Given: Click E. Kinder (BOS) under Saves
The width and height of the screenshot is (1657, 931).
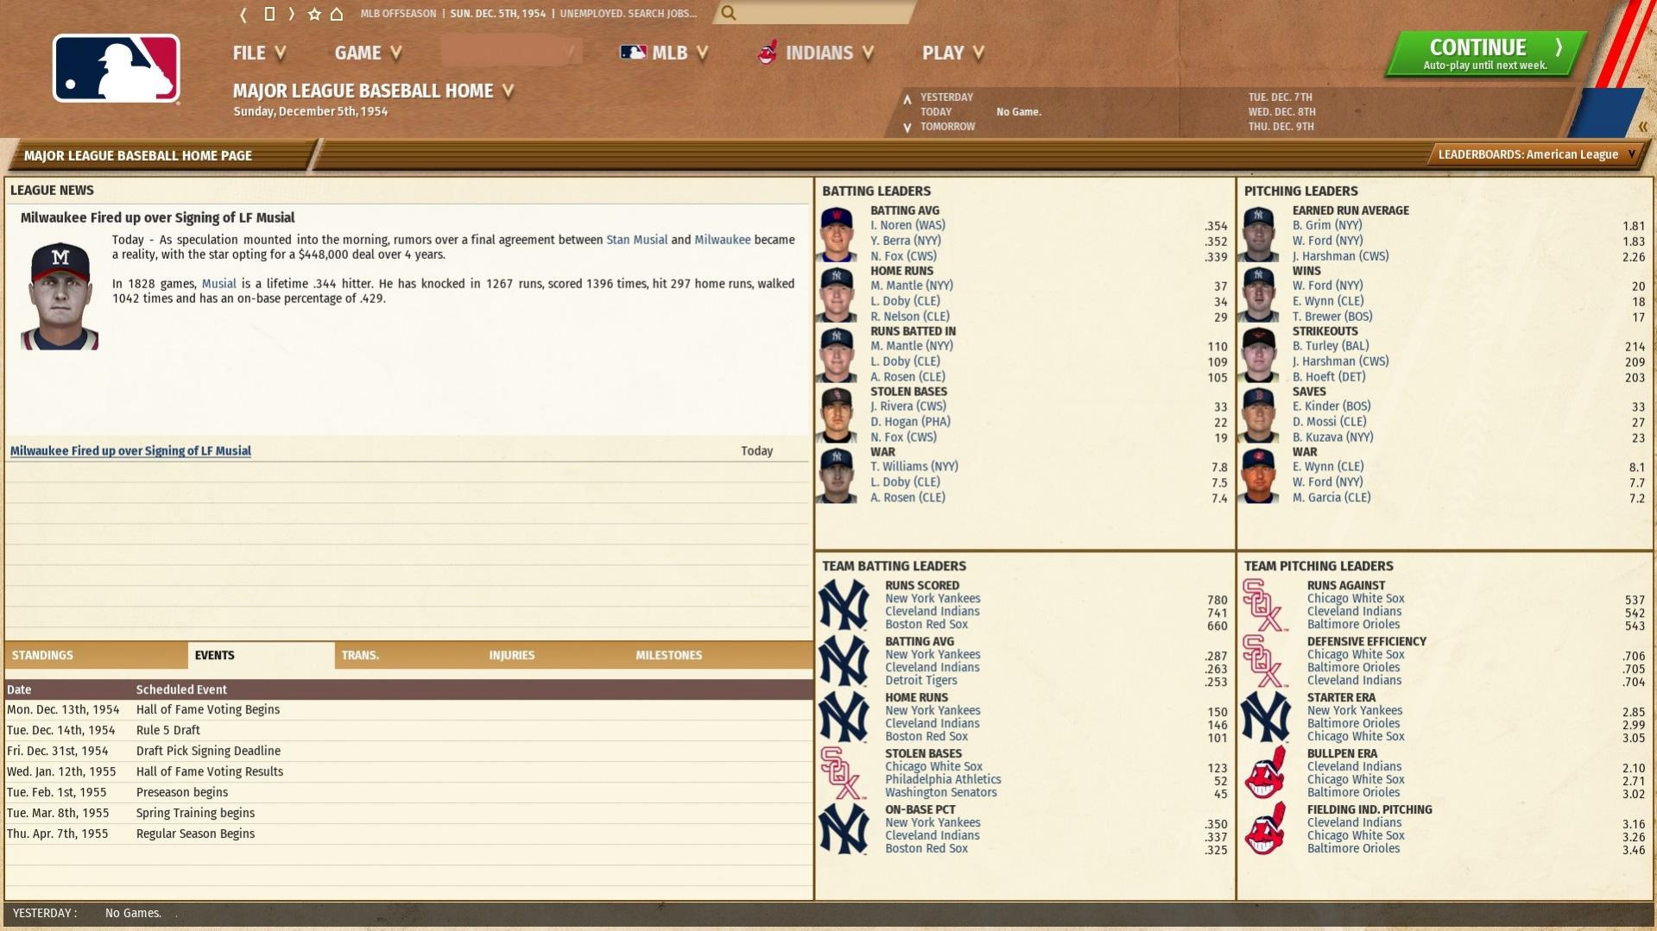Looking at the screenshot, I should point(1331,406).
